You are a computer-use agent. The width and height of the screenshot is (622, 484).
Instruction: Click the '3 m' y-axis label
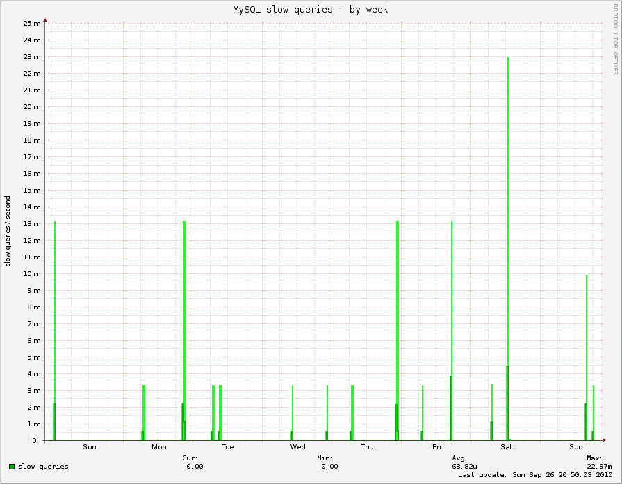click(x=34, y=390)
